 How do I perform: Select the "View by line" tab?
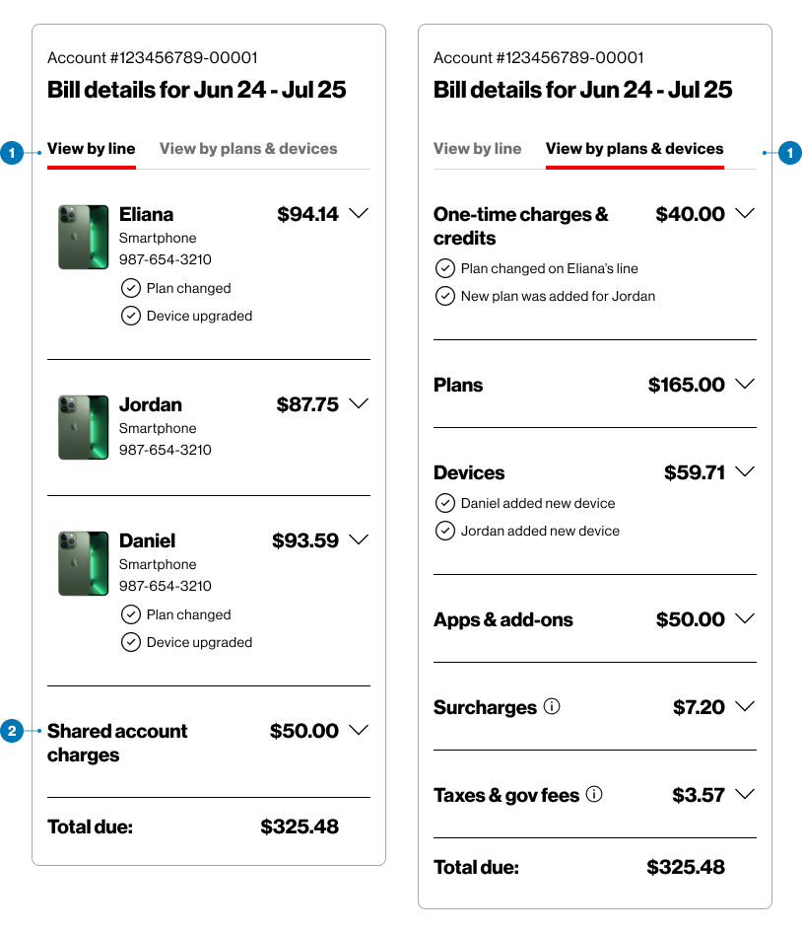pyautogui.click(x=91, y=149)
